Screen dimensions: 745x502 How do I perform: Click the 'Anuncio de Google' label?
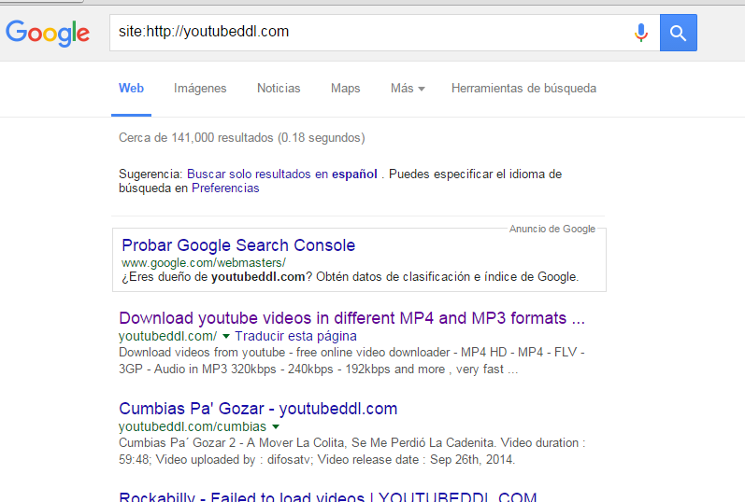coord(552,229)
